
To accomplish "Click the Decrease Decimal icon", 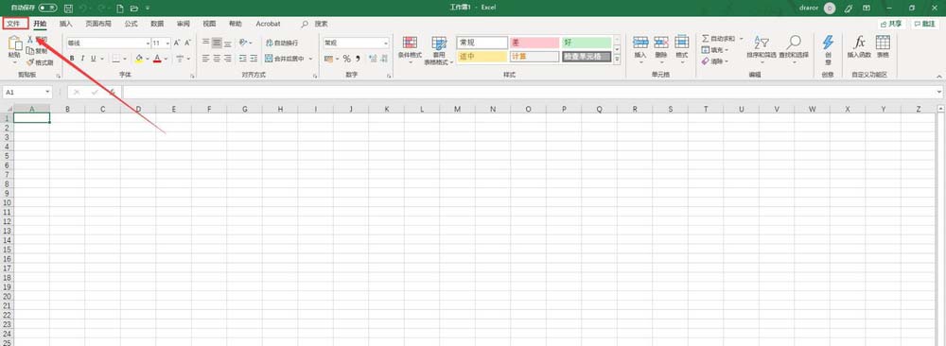I will pos(384,59).
